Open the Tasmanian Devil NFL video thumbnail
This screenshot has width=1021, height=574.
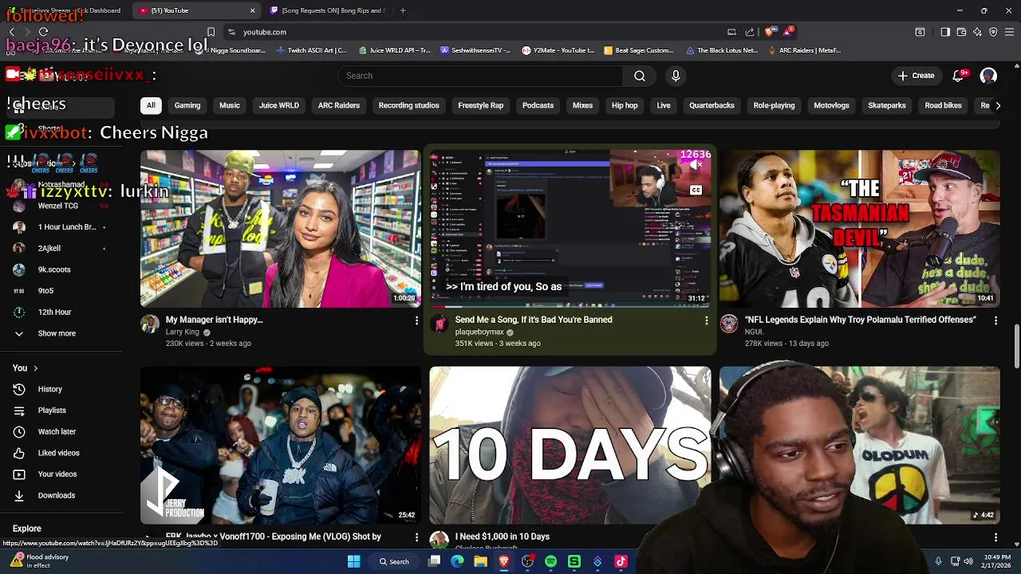pyautogui.click(x=859, y=229)
